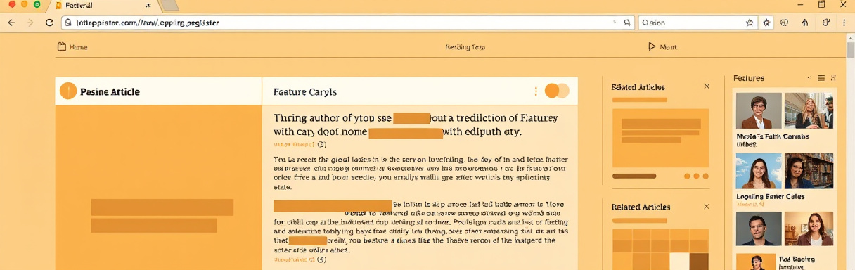The image size is (855, 270).
Task: Open a new tab next to Fatterail
Action: coord(169,6)
